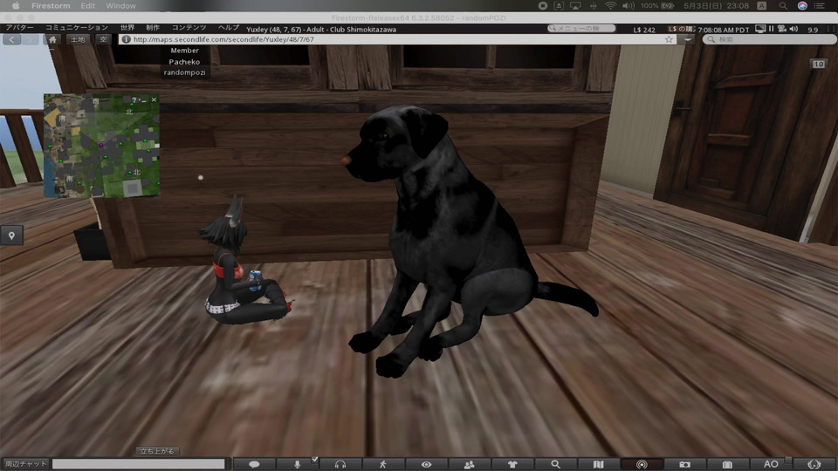Click the home teleport icon
The height and width of the screenshot is (471, 838).
[52, 39]
